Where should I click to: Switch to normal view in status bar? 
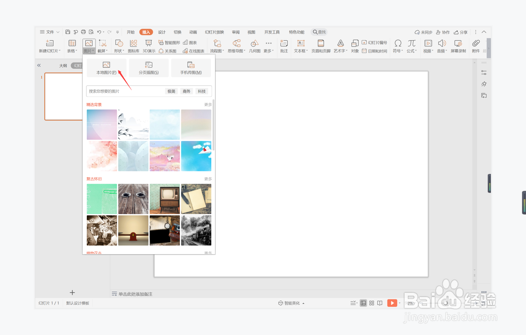tap(363, 303)
